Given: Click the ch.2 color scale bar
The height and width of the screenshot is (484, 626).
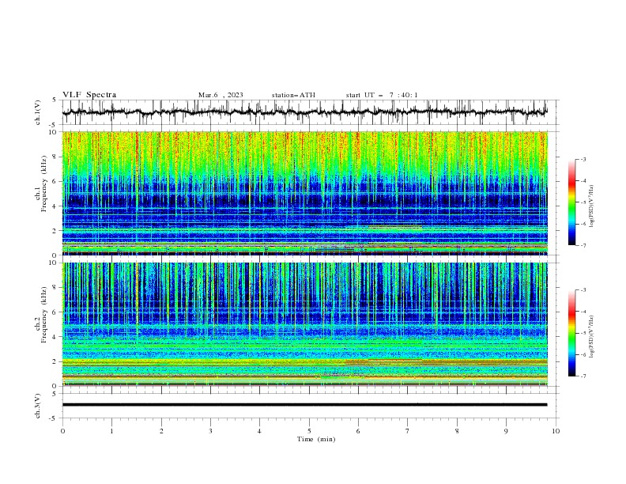Looking at the screenshot, I should (571, 333).
